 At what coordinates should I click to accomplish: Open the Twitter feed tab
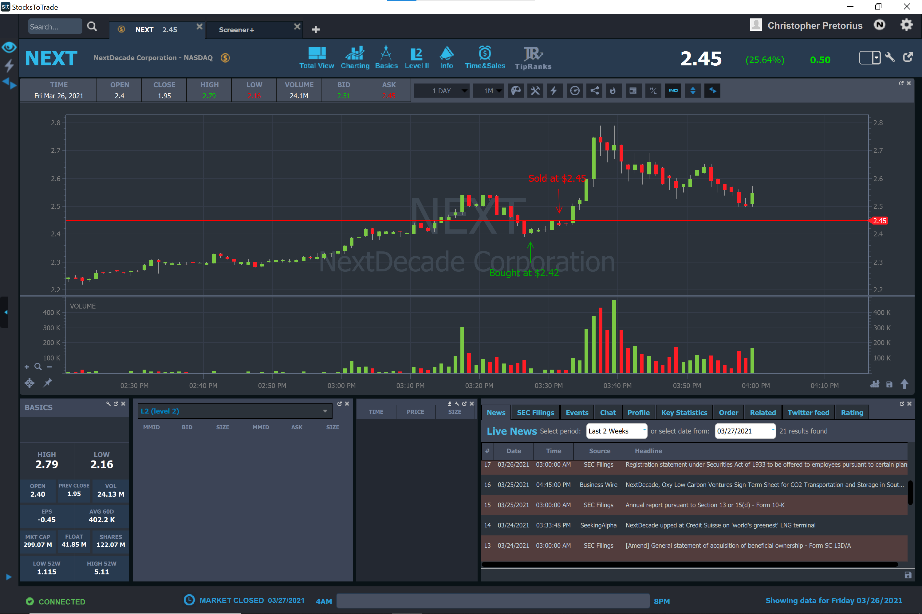pyautogui.click(x=808, y=412)
